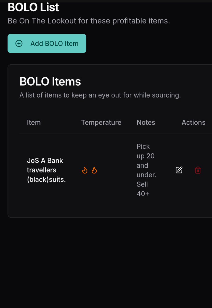Click the 'A list of items' card description
Image resolution: width=212 pixels, height=308 pixels.
coord(100,95)
